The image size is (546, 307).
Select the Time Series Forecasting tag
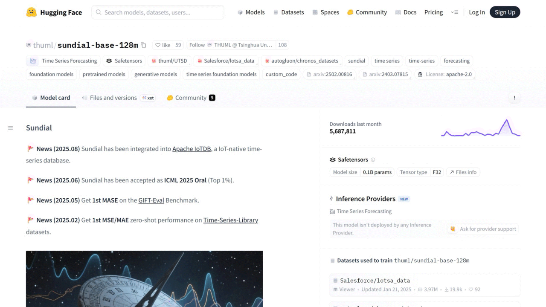tap(64, 61)
